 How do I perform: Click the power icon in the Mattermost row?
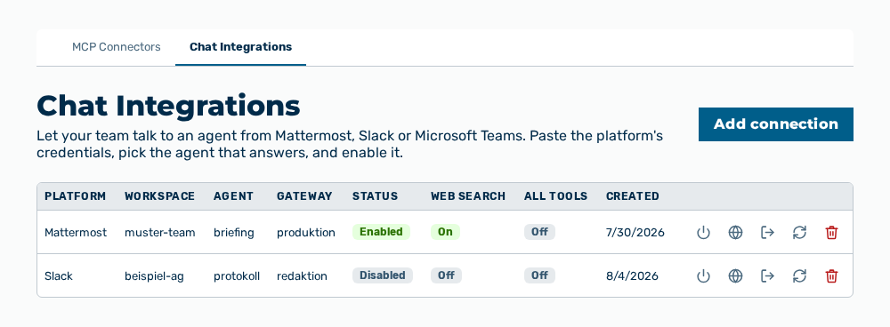coord(703,232)
